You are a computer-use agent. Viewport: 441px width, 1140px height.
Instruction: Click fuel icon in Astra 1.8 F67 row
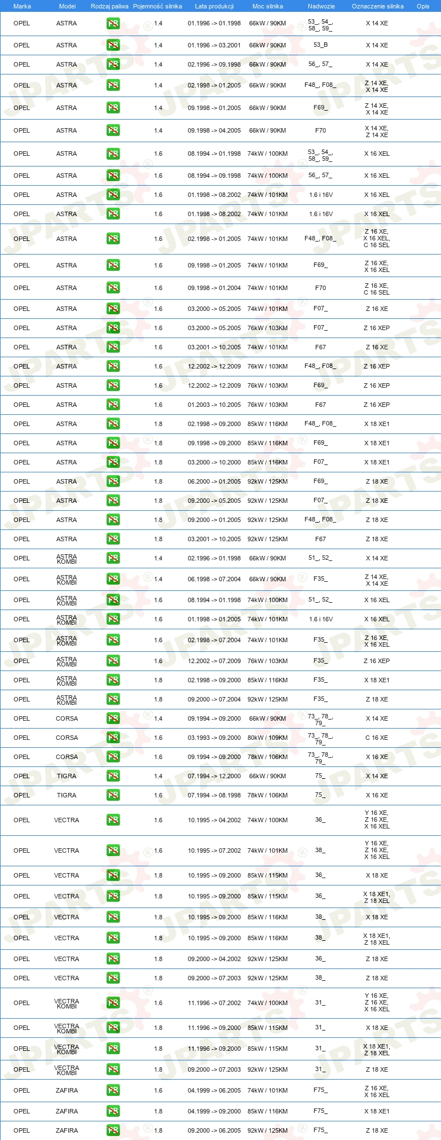(x=113, y=539)
